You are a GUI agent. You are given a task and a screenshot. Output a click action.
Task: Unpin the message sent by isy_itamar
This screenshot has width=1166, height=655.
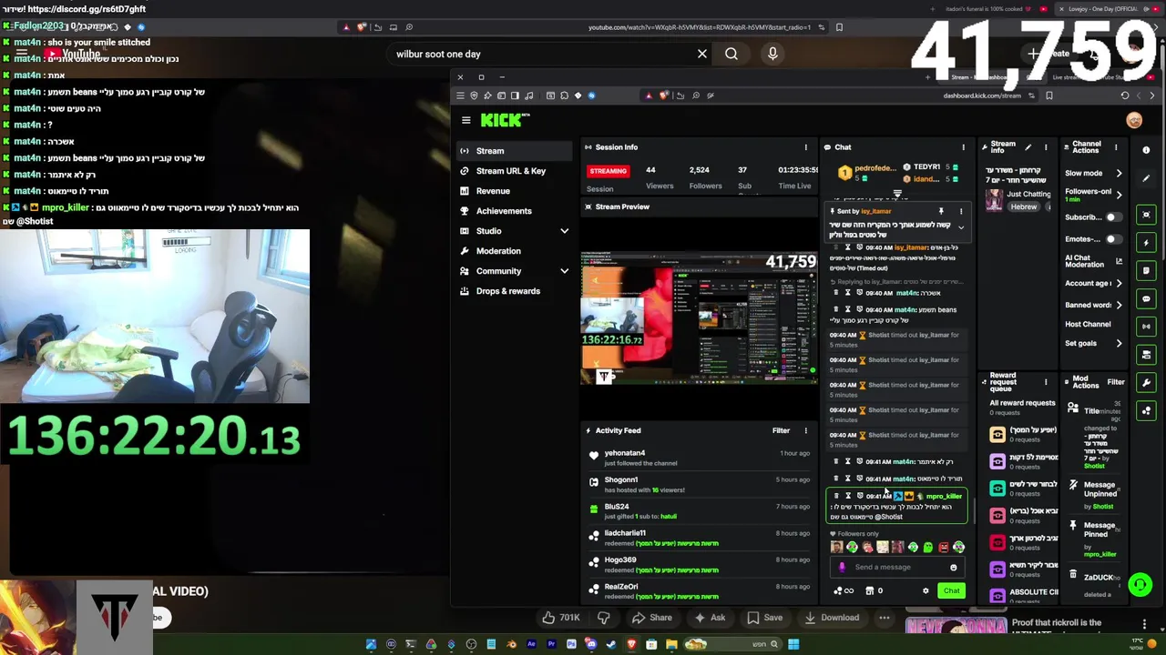coord(941,211)
